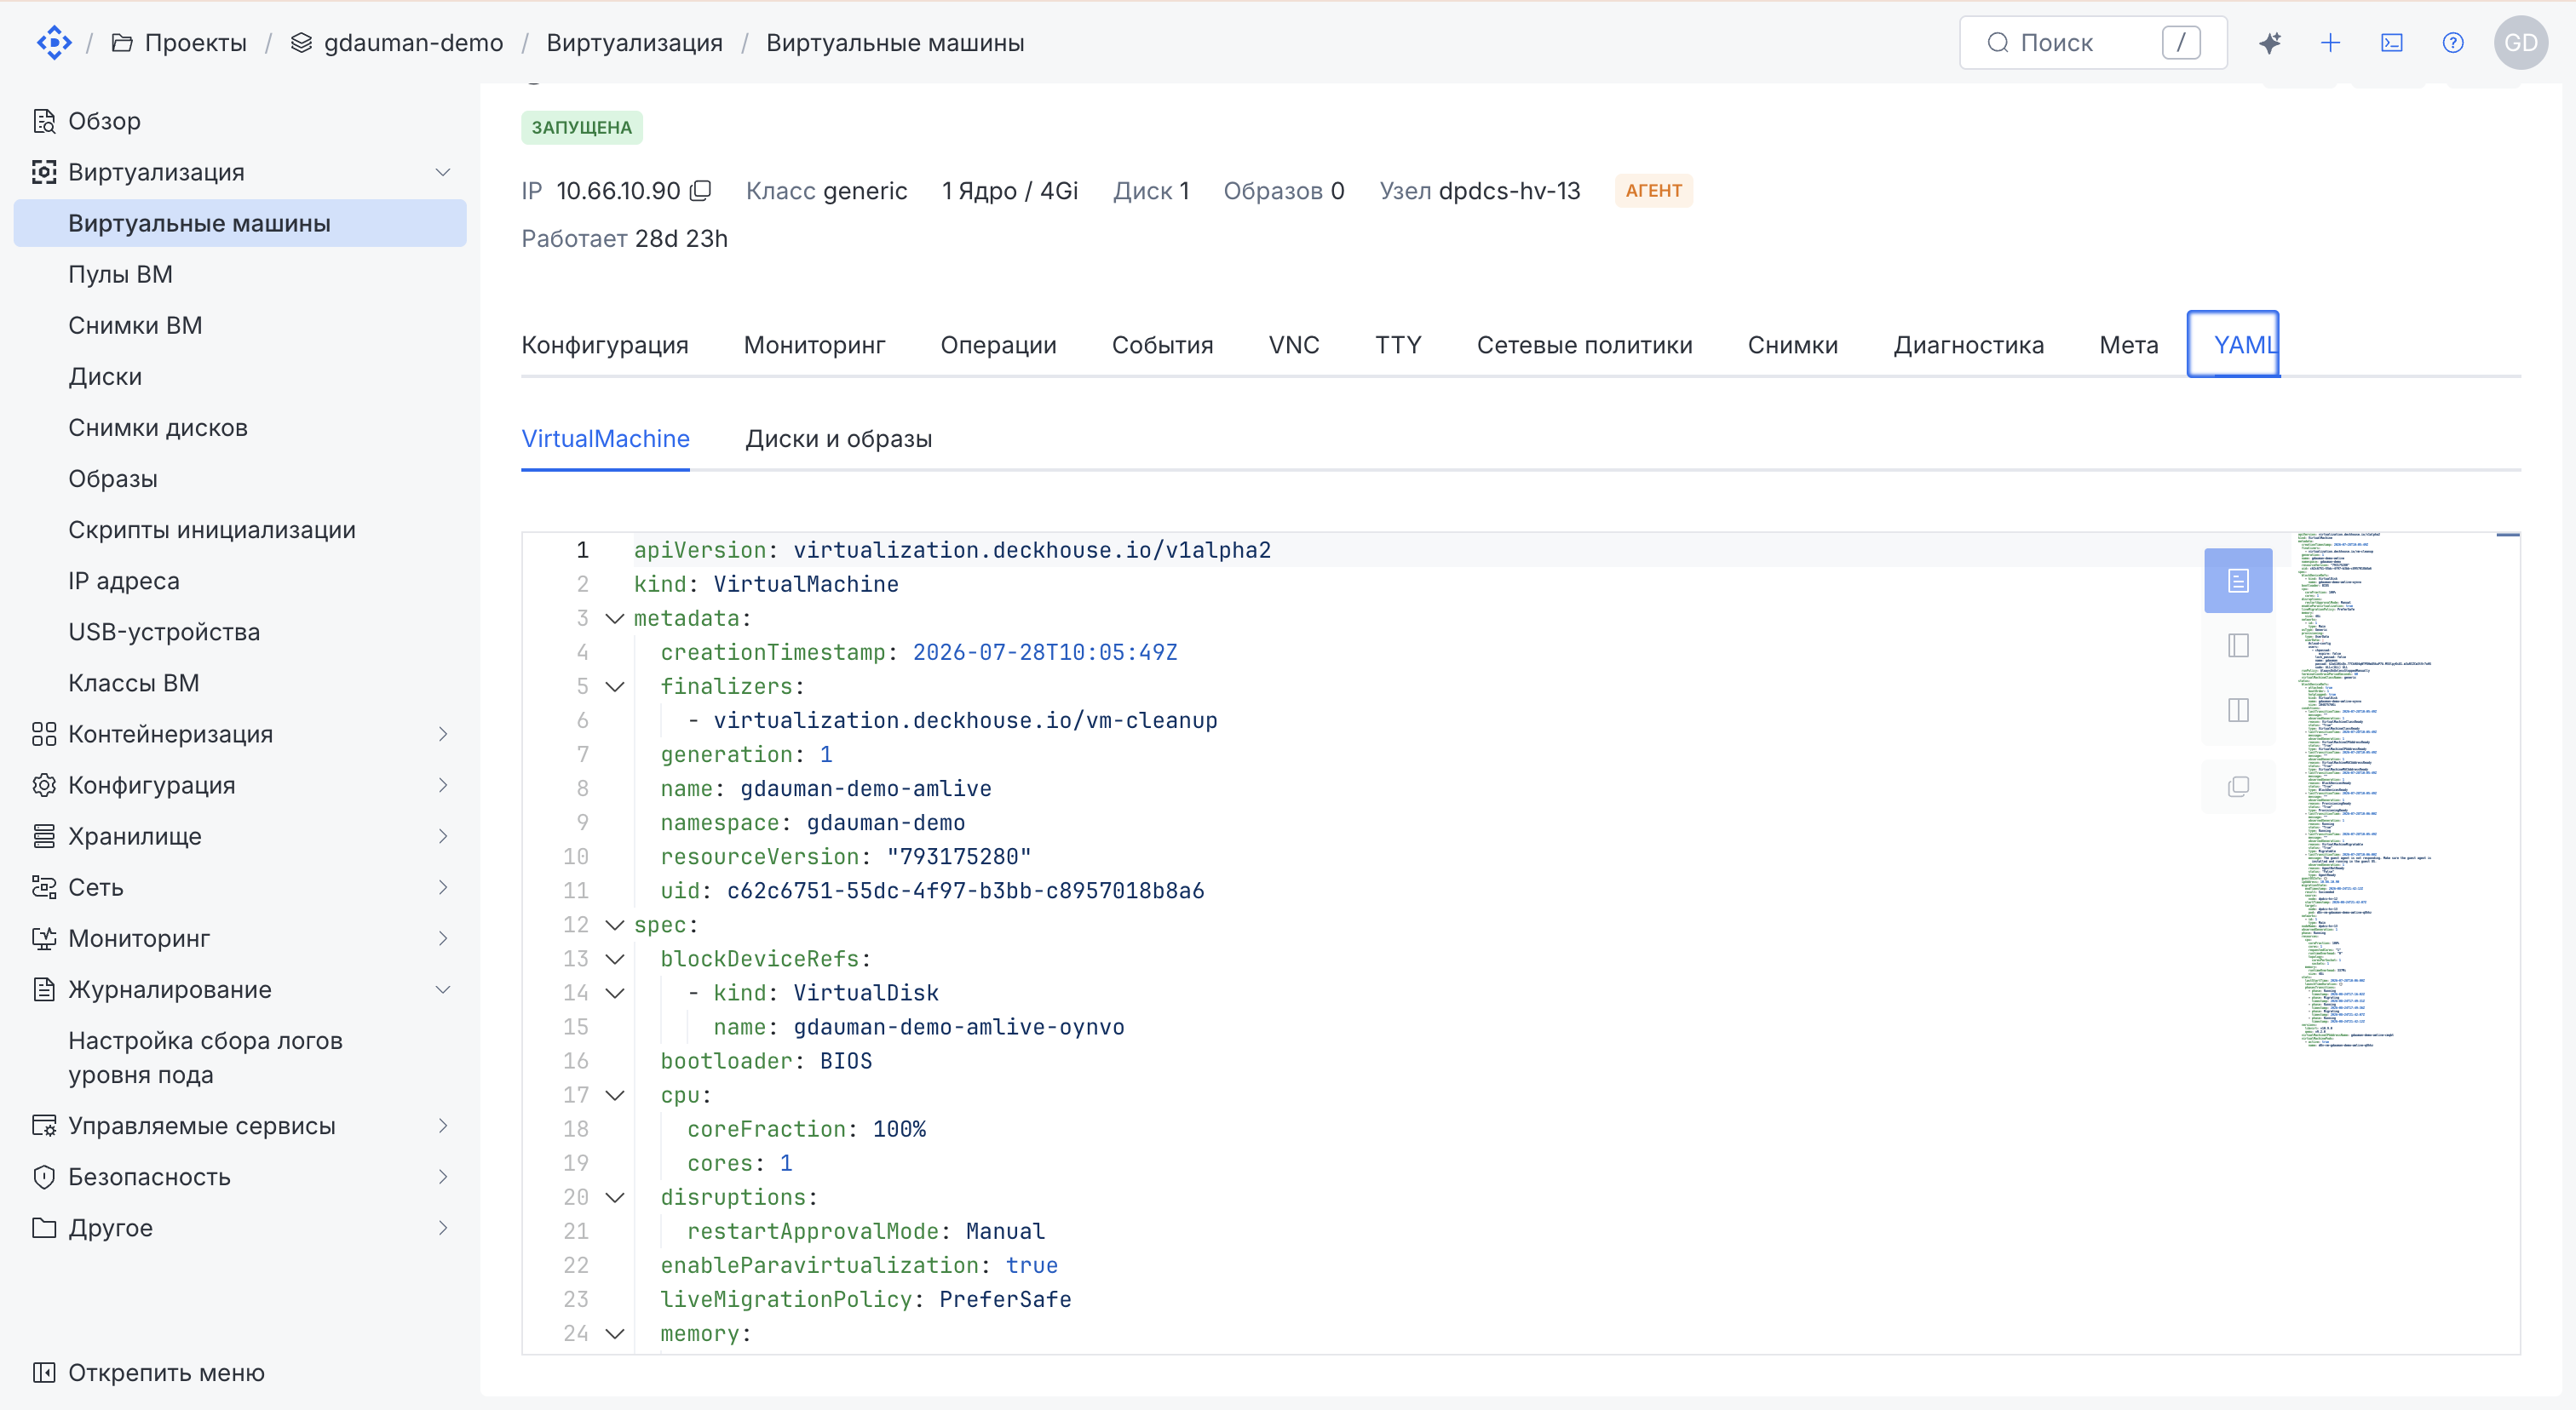Select the single-pane document view icon

pos(2238,581)
